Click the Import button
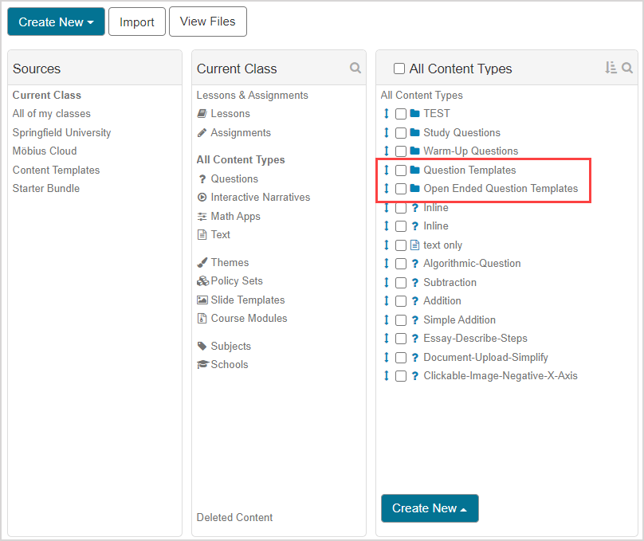This screenshot has height=541, width=644. click(136, 22)
